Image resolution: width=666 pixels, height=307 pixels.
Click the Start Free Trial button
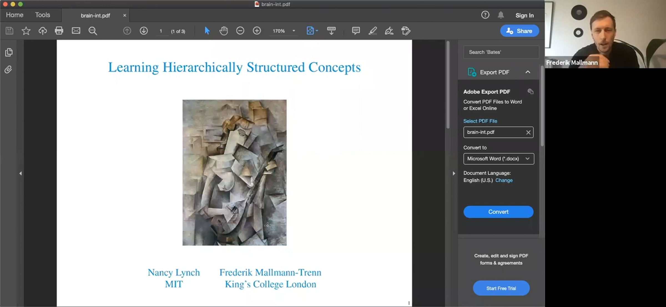501,288
